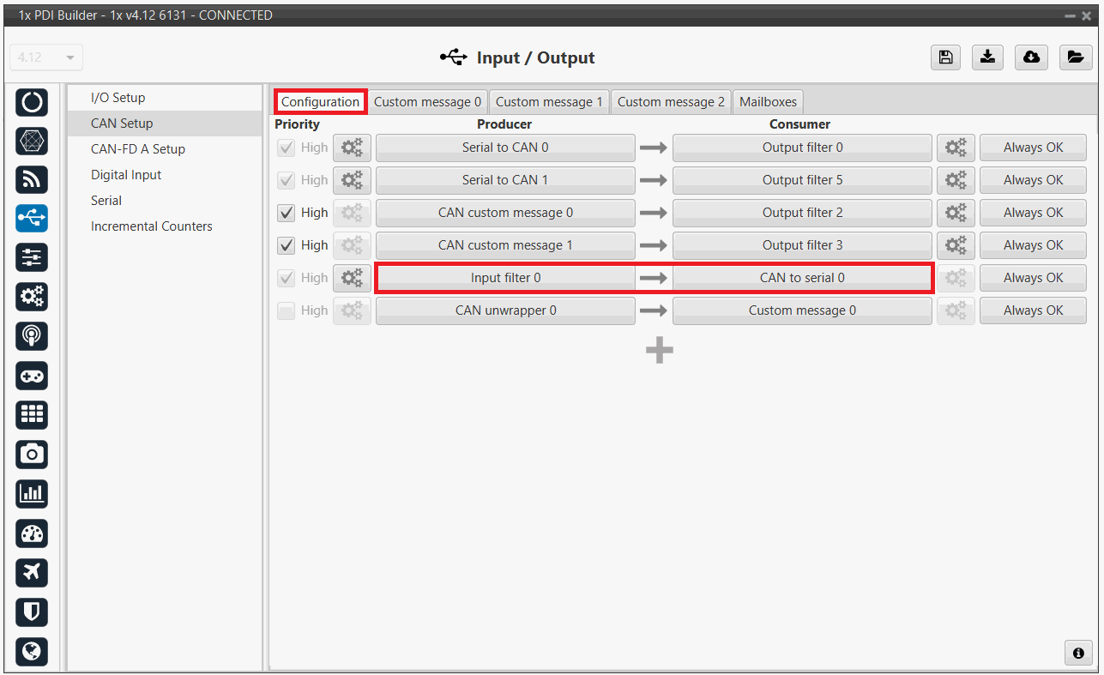Click the CAN to serial 0 consumer button

(802, 278)
